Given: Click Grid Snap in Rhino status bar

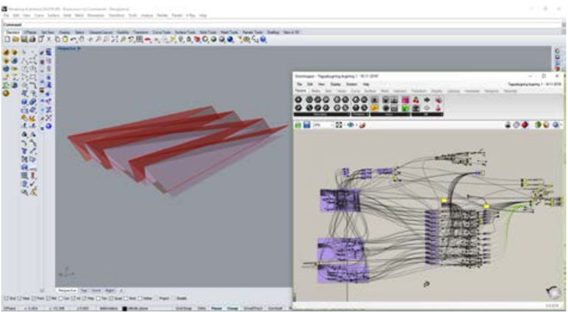Looking at the screenshot, I should (183, 308).
